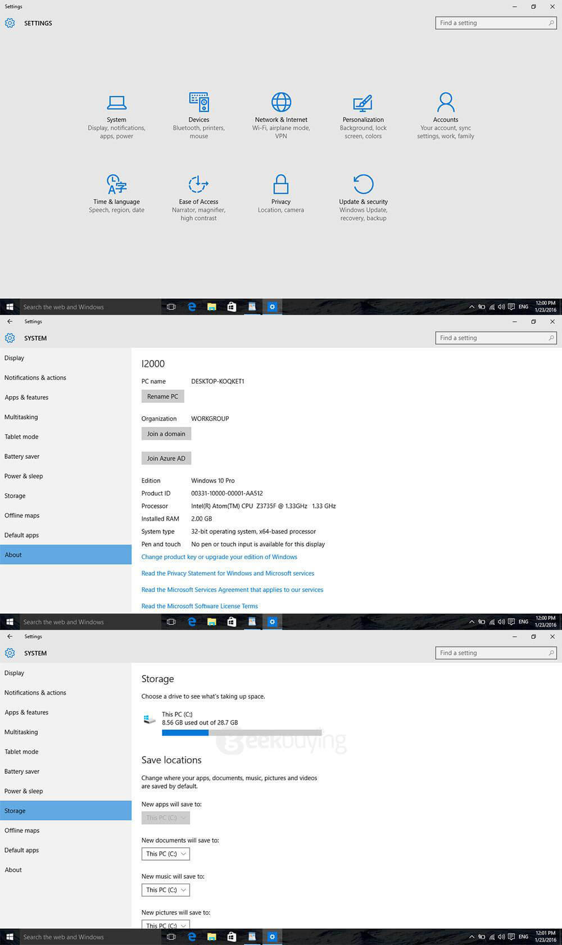The width and height of the screenshot is (562, 945).
Task: Click the 12:01 PM clock under Storage page
Action: pyautogui.click(x=545, y=937)
